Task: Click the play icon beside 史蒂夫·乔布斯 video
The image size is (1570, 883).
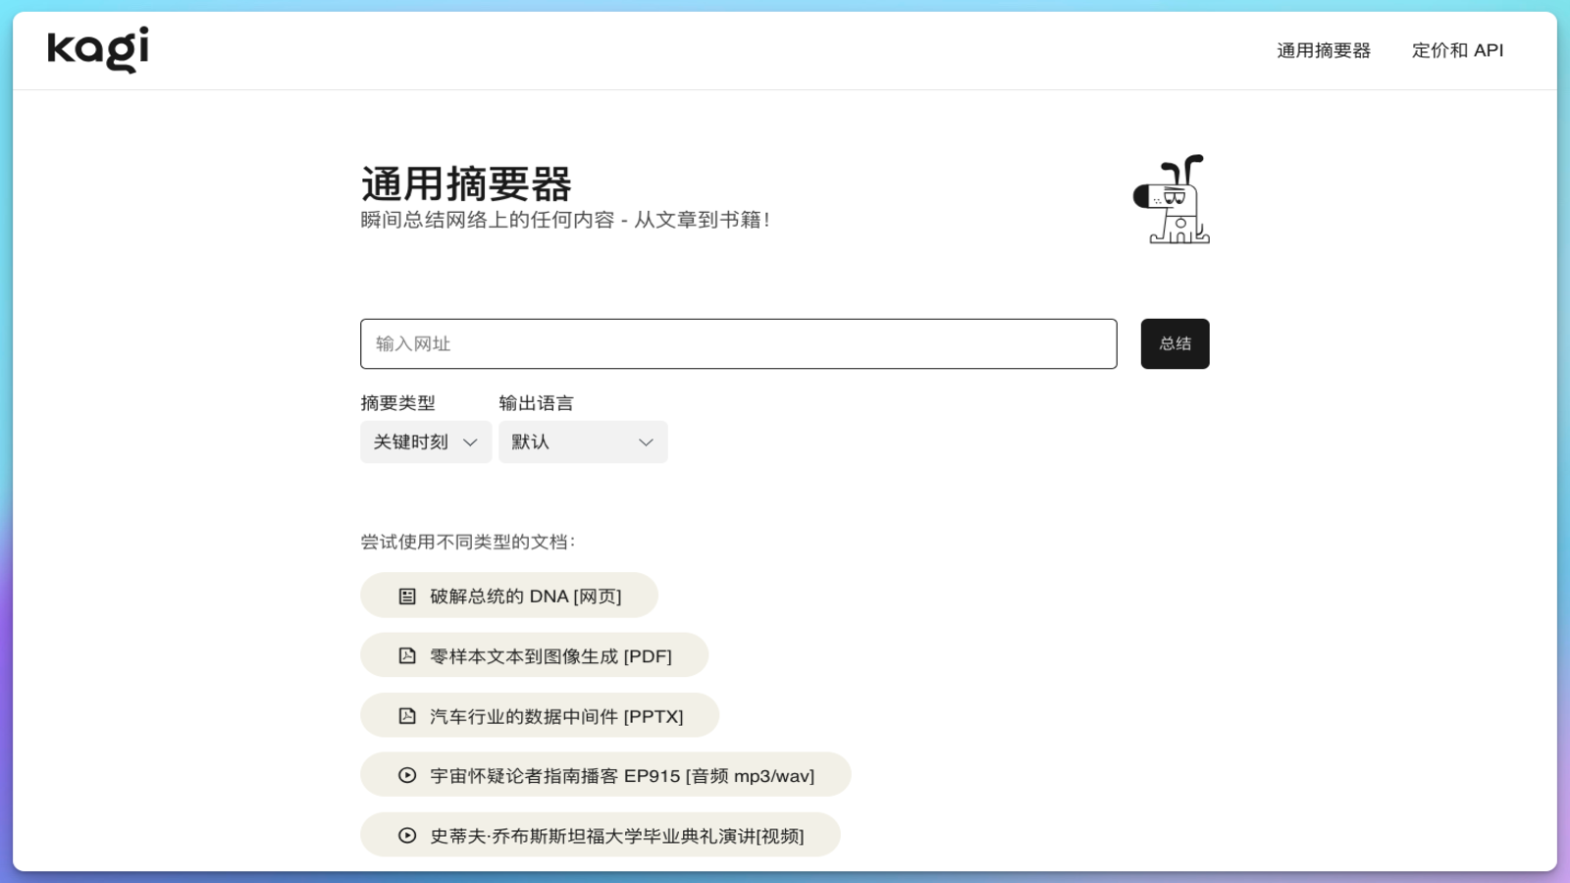Action: click(x=407, y=836)
